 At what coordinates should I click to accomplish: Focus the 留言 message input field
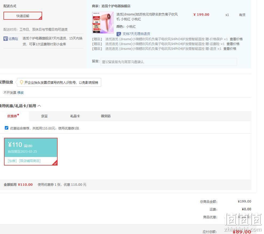point(169,62)
